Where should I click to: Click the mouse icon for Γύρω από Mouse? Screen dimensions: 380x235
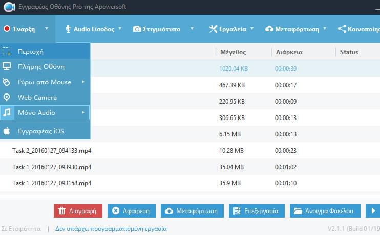coord(7,82)
